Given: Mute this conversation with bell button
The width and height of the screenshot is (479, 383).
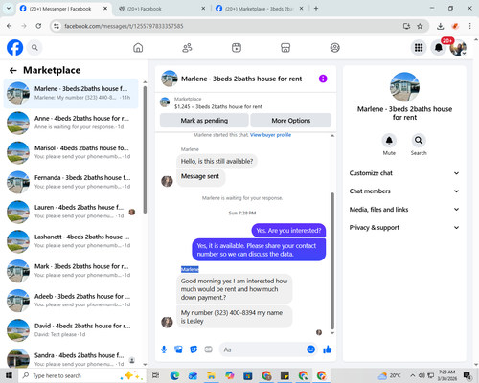Looking at the screenshot, I should coord(389,141).
